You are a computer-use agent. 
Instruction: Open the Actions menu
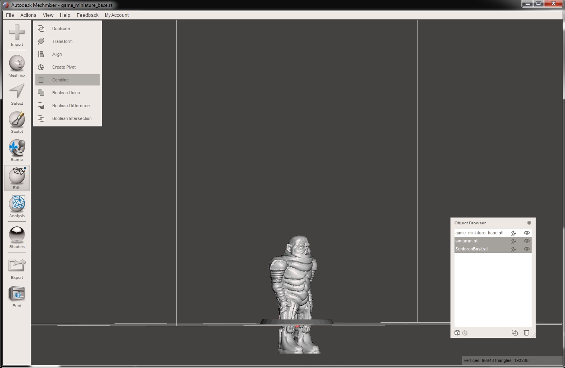point(28,15)
